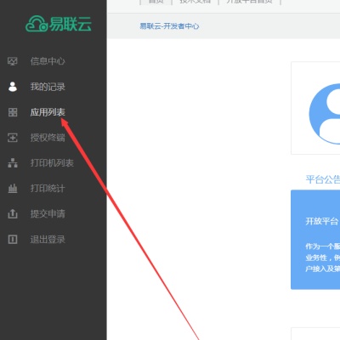Click the 平台公告 heading
340x340 pixels.
(x=323, y=179)
